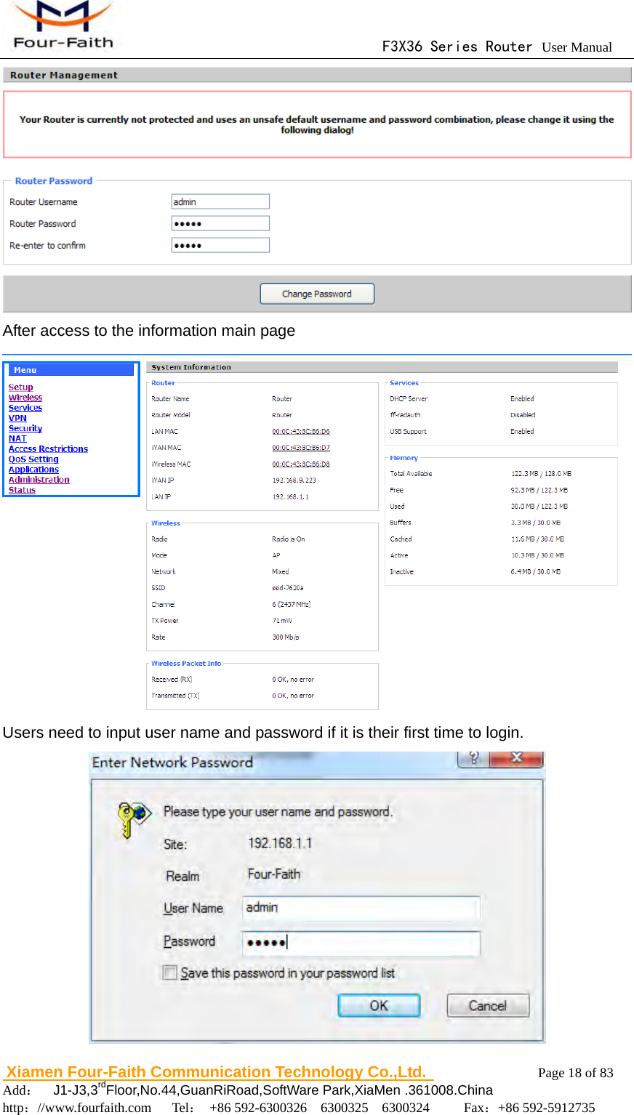Open VPN settings from the menu

pyautogui.click(x=17, y=417)
